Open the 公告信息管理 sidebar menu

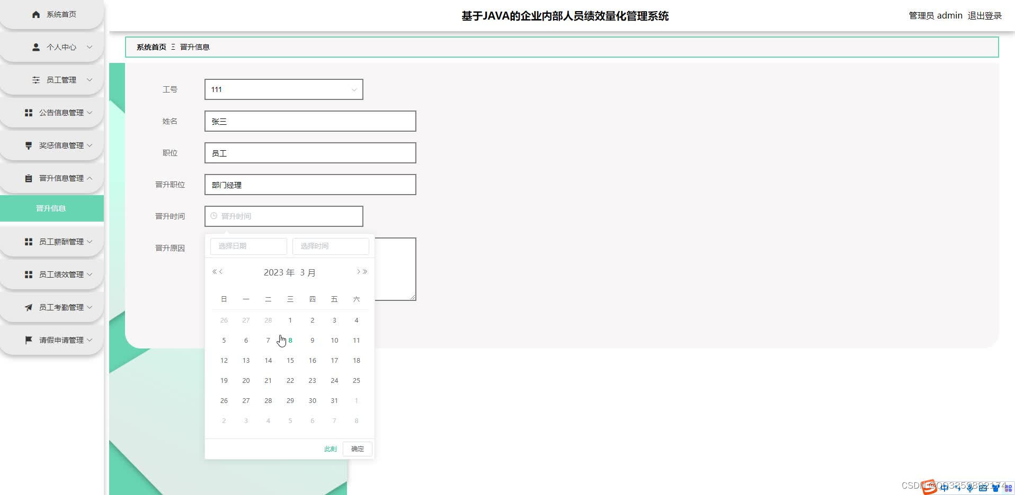pyautogui.click(x=52, y=113)
